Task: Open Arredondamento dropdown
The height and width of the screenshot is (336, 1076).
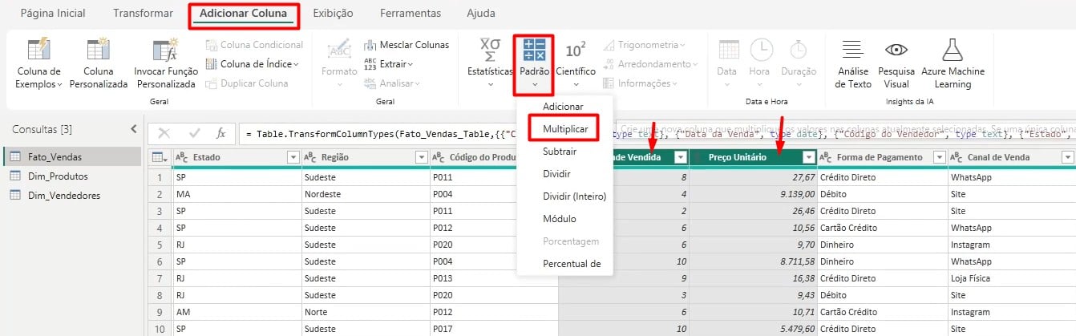Action: (650, 64)
